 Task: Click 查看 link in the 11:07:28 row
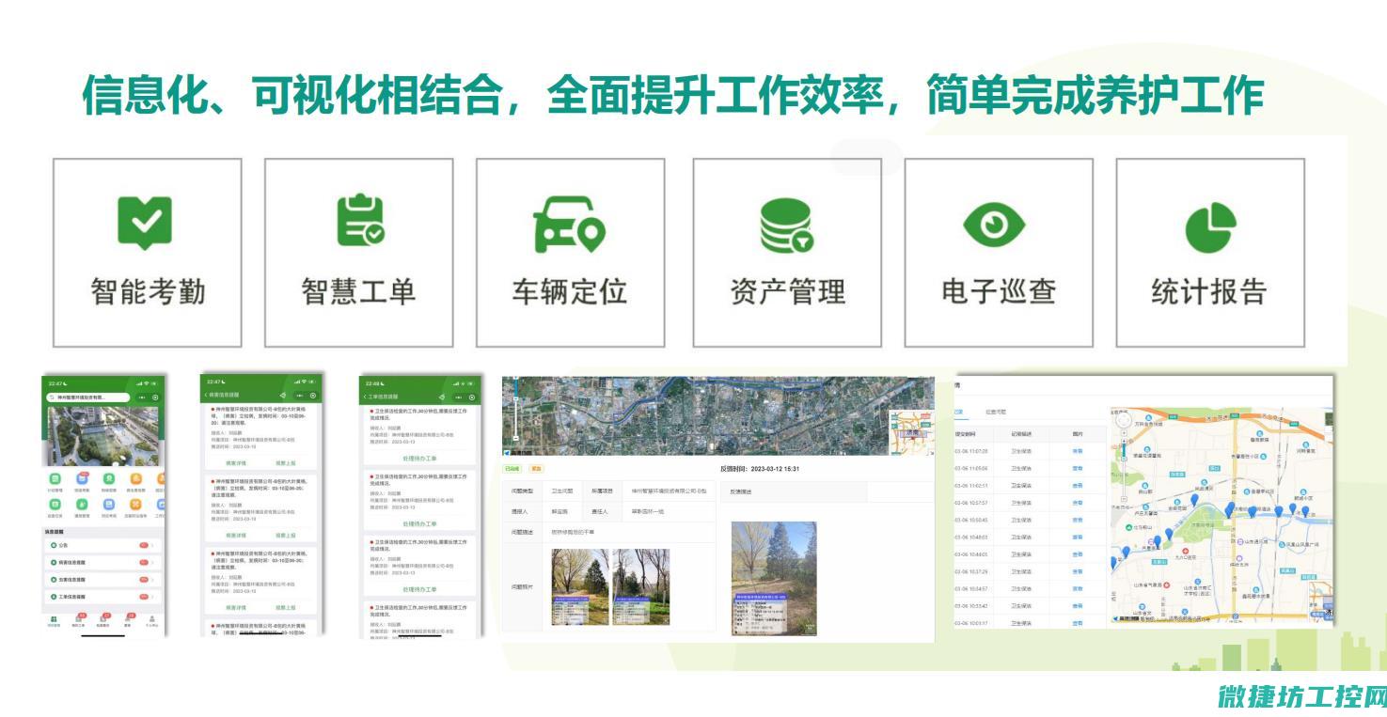[1078, 451]
